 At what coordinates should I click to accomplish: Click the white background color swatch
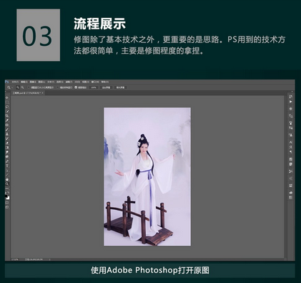coord(9,198)
